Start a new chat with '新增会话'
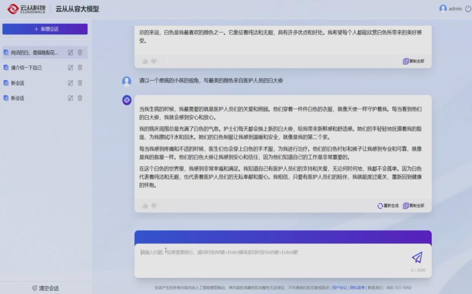Image resolution: width=472 pixels, height=294 pixels. click(x=45, y=29)
